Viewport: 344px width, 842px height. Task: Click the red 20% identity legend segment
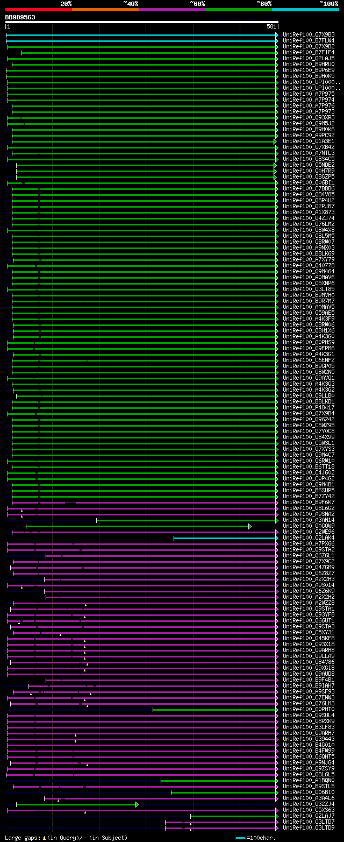(x=38, y=9)
